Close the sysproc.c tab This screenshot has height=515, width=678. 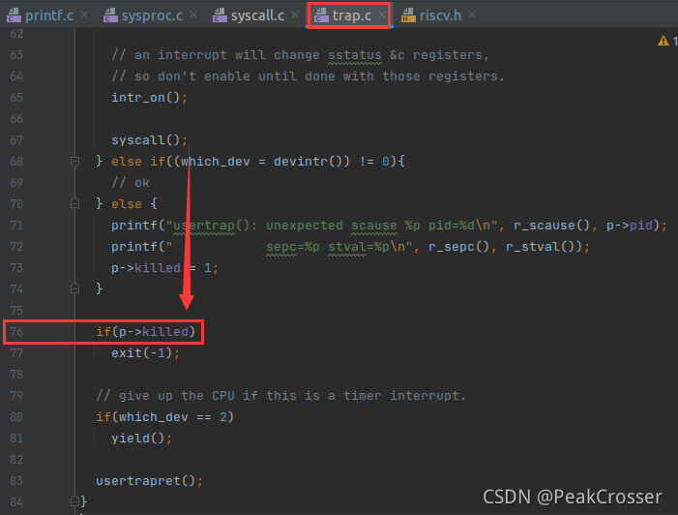193,15
